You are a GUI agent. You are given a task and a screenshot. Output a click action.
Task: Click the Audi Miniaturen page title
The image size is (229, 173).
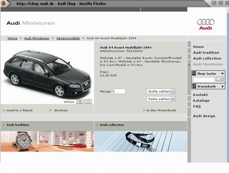[x=31, y=23]
